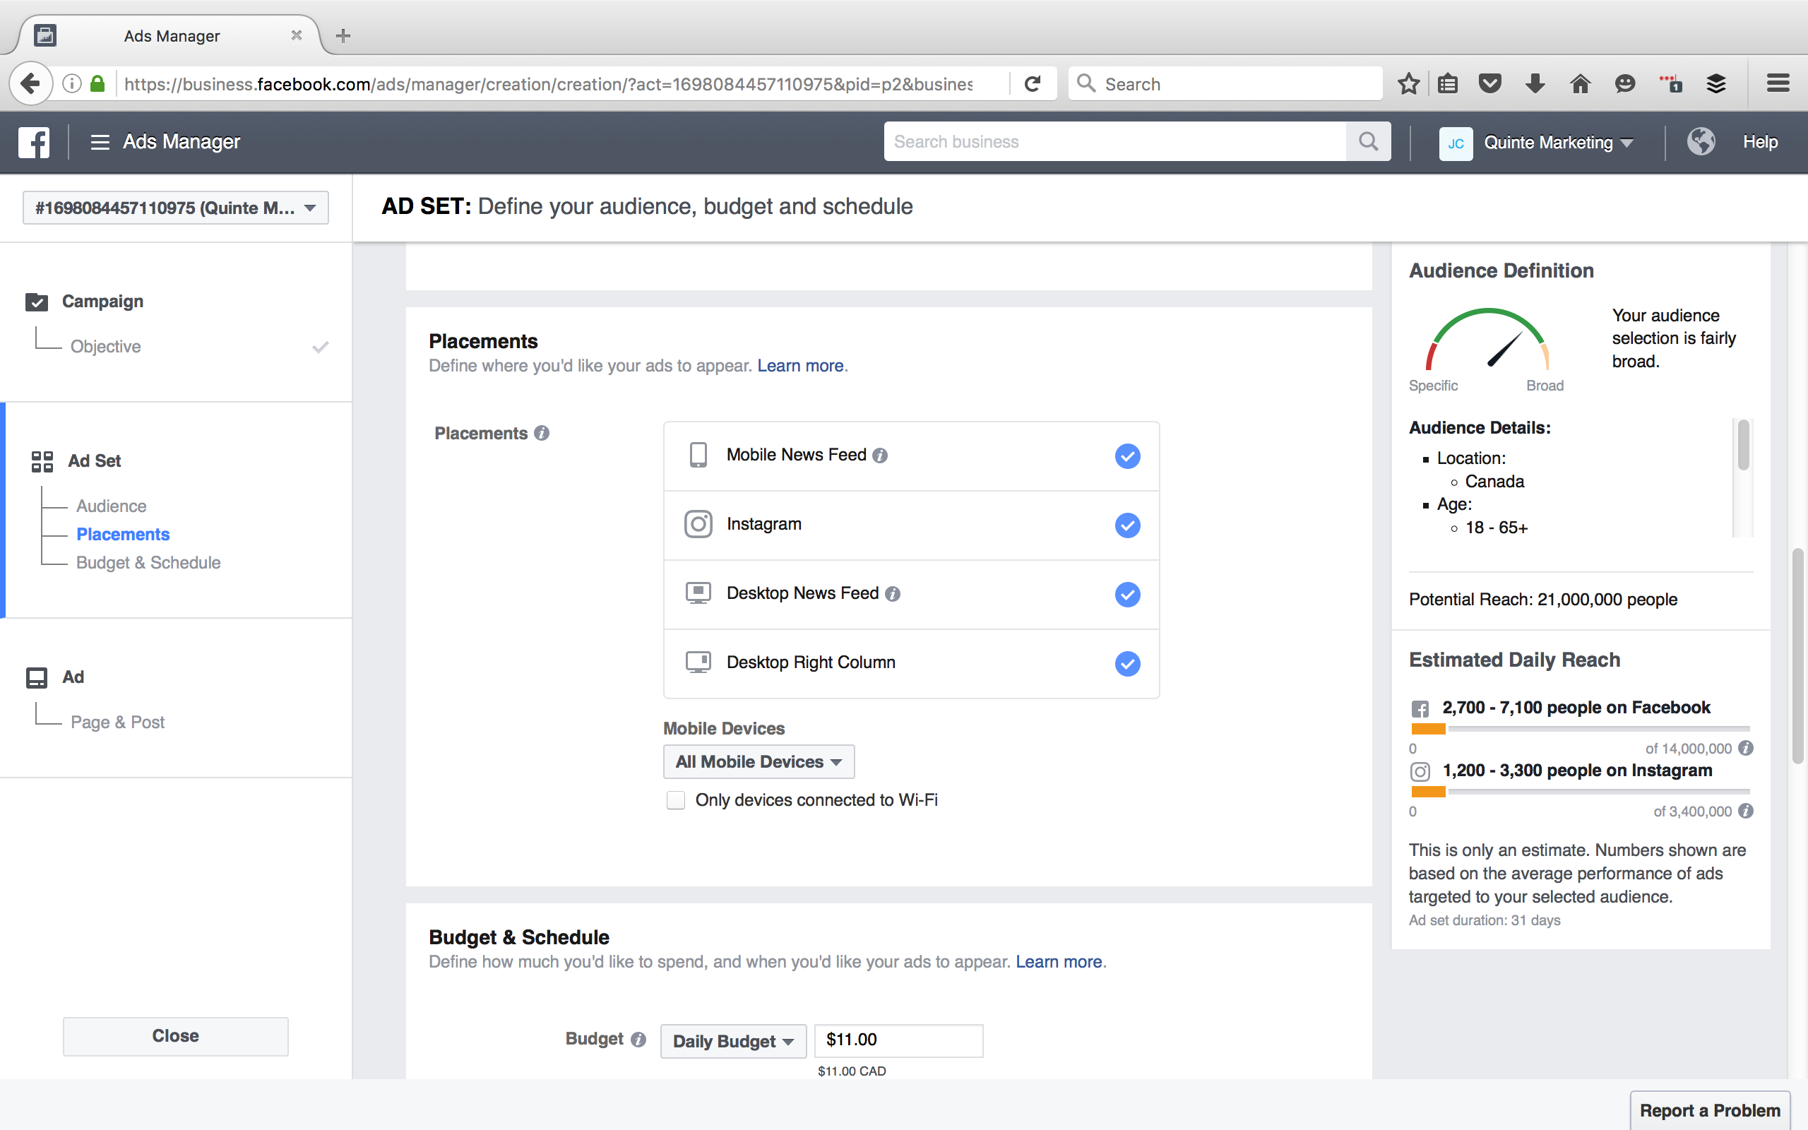Open Learn more link under Placements

tap(799, 365)
